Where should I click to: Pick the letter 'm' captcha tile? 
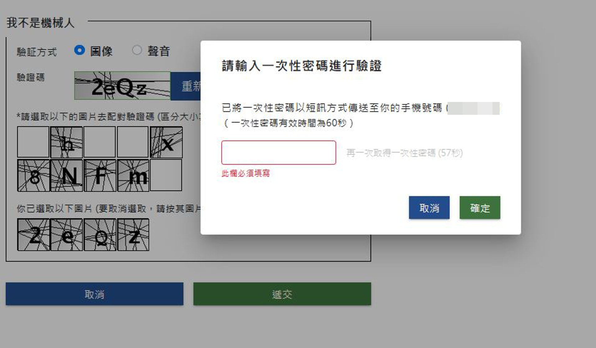pyautogui.click(x=133, y=176)
